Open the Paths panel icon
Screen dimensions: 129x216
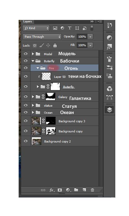(109, 97)
